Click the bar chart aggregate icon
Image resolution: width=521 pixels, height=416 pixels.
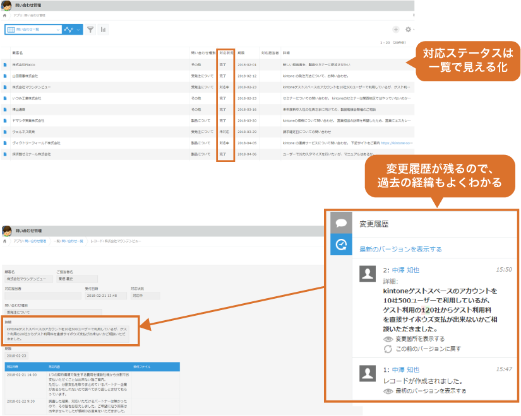pyautogui.click(x=103, y=29)
